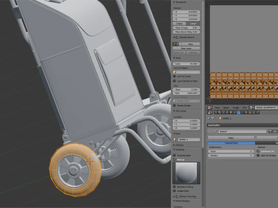Collapse the View panel
Screen dimensions: 278x208
pos(174,58)
